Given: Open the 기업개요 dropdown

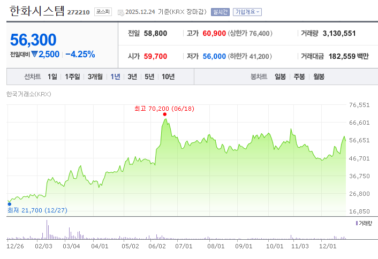Looking at the screenshot, I should pyautogui.click(x=247, y=12).
